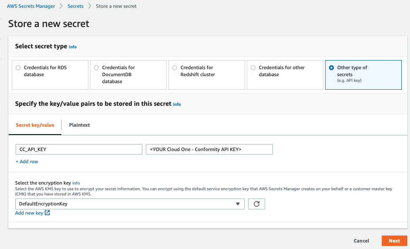
Task: Navigate to Secrets breadcrumb link
Action: point(75,6)
